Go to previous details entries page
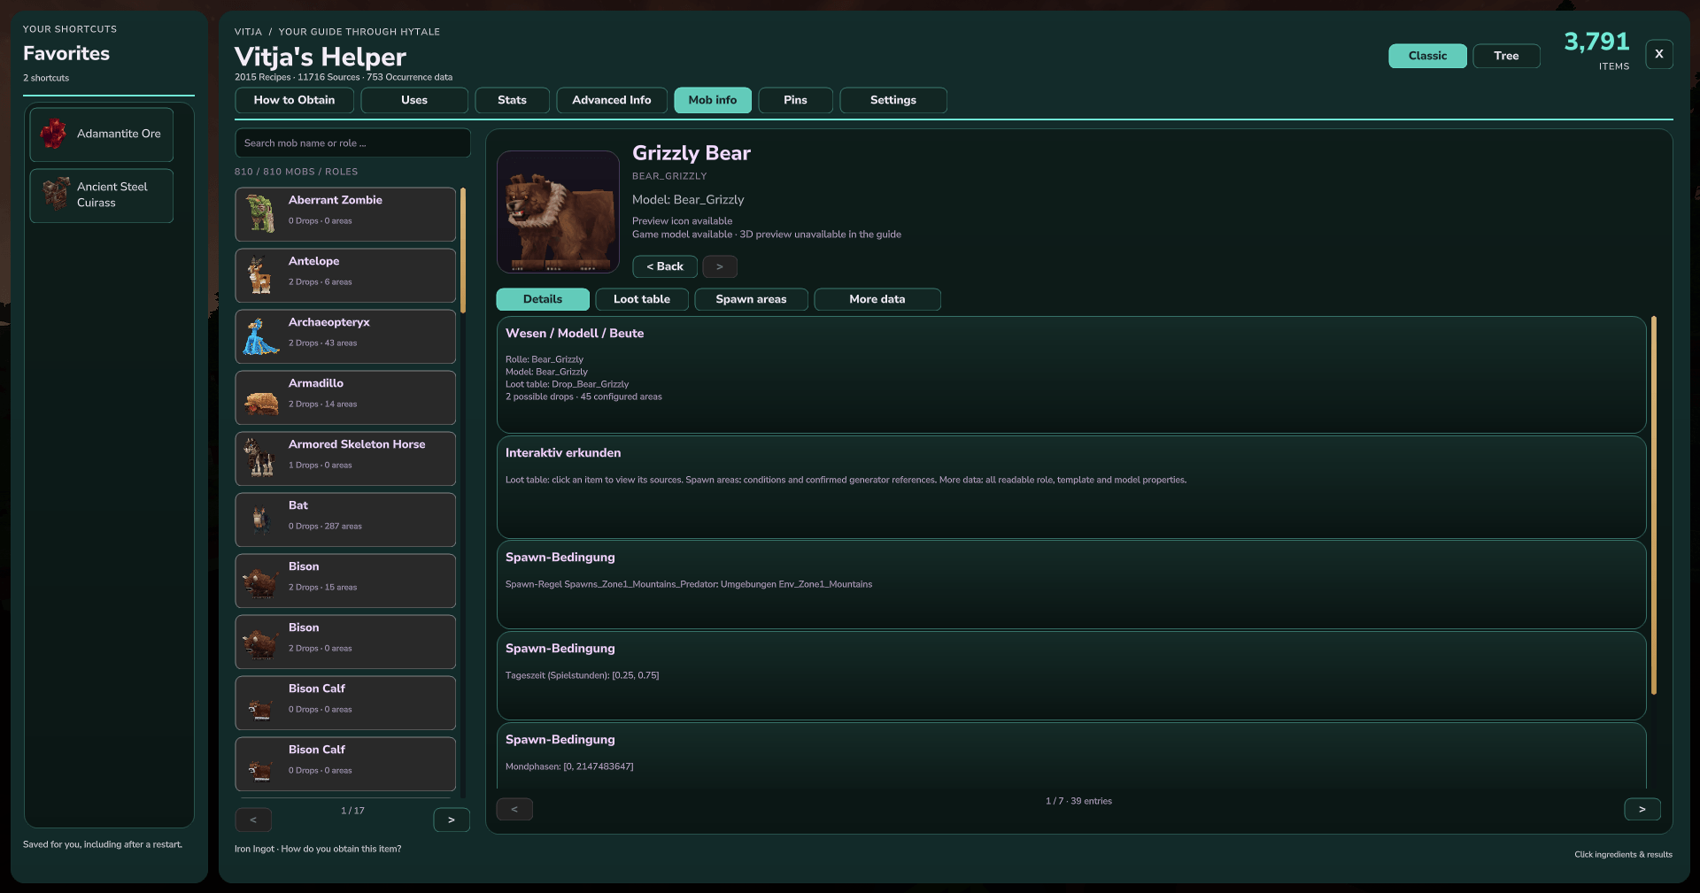This screenshot has height=893, width=1700. point(514,809)
